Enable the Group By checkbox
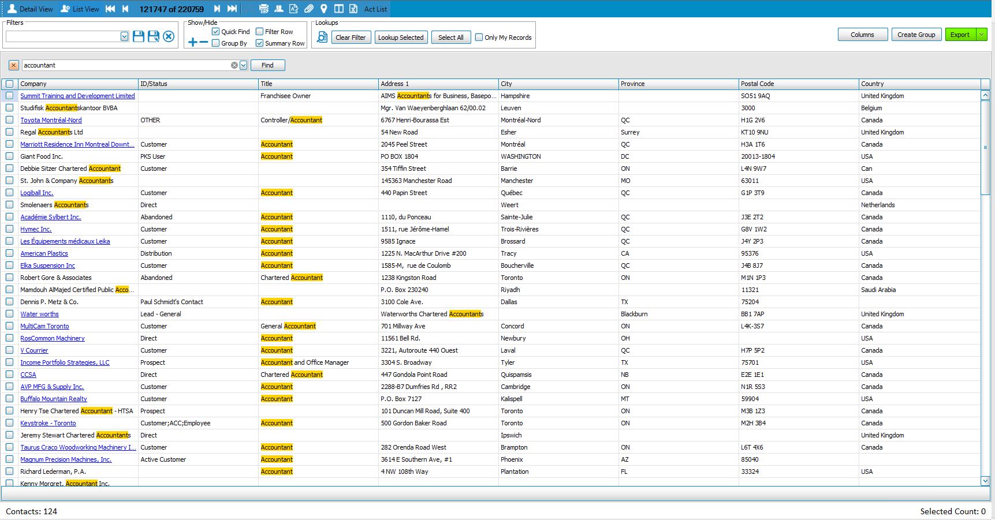The width and height of the screenshot is (995, 520). coord(215,43)
